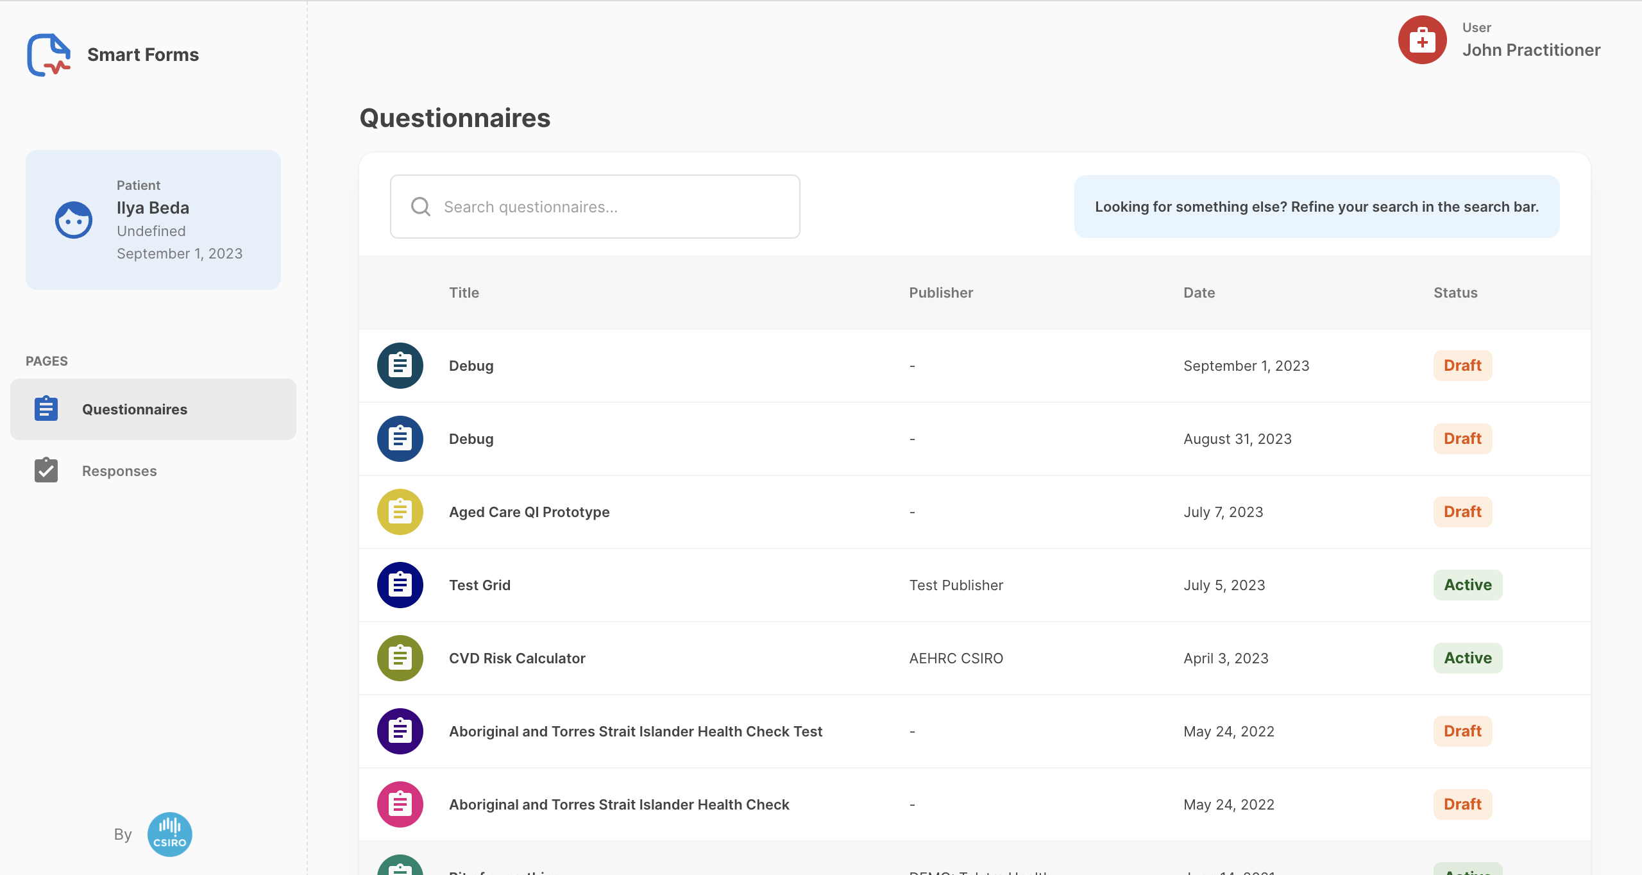This screenshot has height=875, width=1642.
Task: Sort the table by Date column header
Action: [1199, 293]
